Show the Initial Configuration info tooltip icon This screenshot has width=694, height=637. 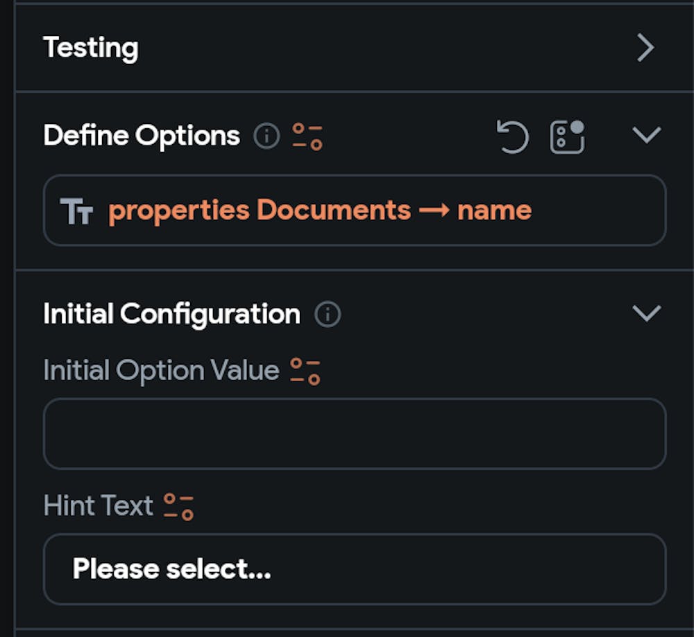[x=328, y=315]
